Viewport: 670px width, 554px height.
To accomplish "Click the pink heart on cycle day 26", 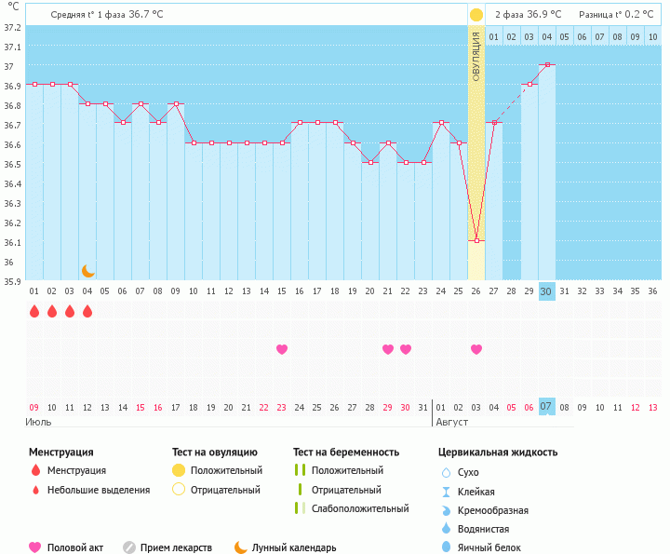I will click(x=476, y=349).
